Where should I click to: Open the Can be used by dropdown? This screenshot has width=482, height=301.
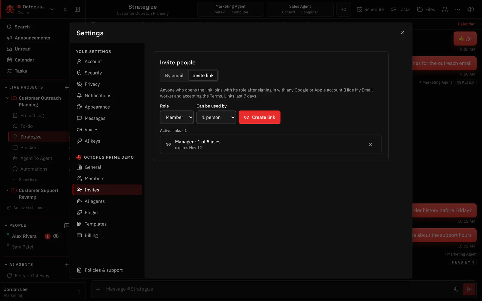pos(216,117)
